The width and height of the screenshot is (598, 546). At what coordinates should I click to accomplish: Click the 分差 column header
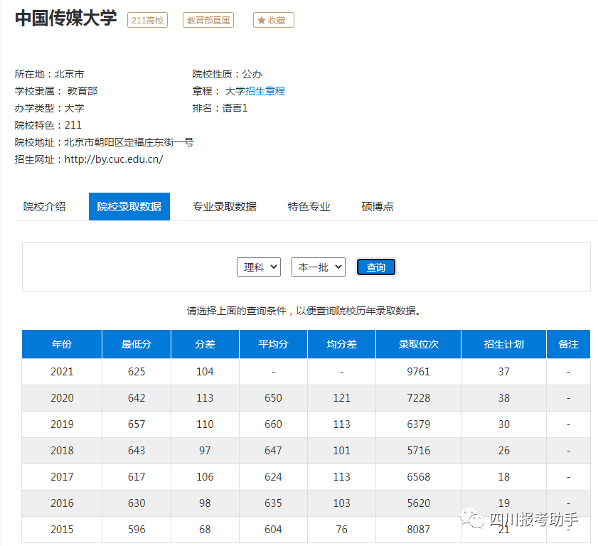coord(205,344)
